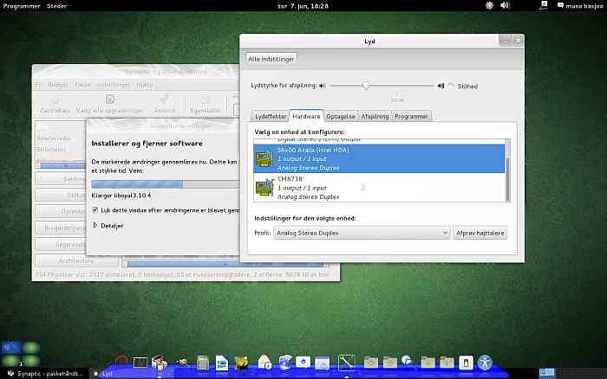
Task: Click the installation progress bar
Action: point(166,184)
